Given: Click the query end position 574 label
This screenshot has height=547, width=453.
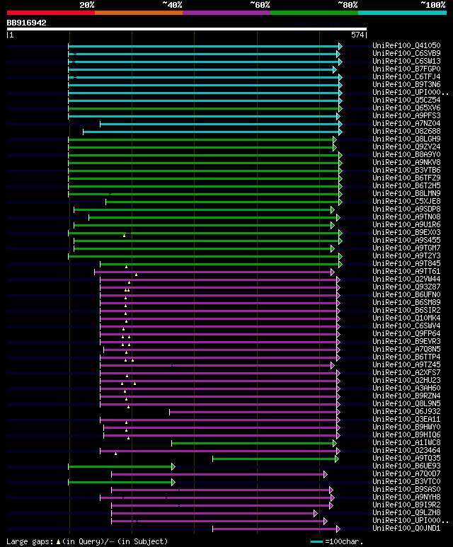Looking at the screenshot, I should (x=357, y=35).
